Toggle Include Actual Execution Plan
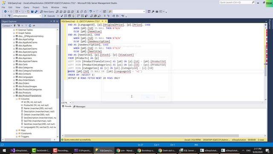The height and width of the screenshot is (154, 273). click(78, 16)
